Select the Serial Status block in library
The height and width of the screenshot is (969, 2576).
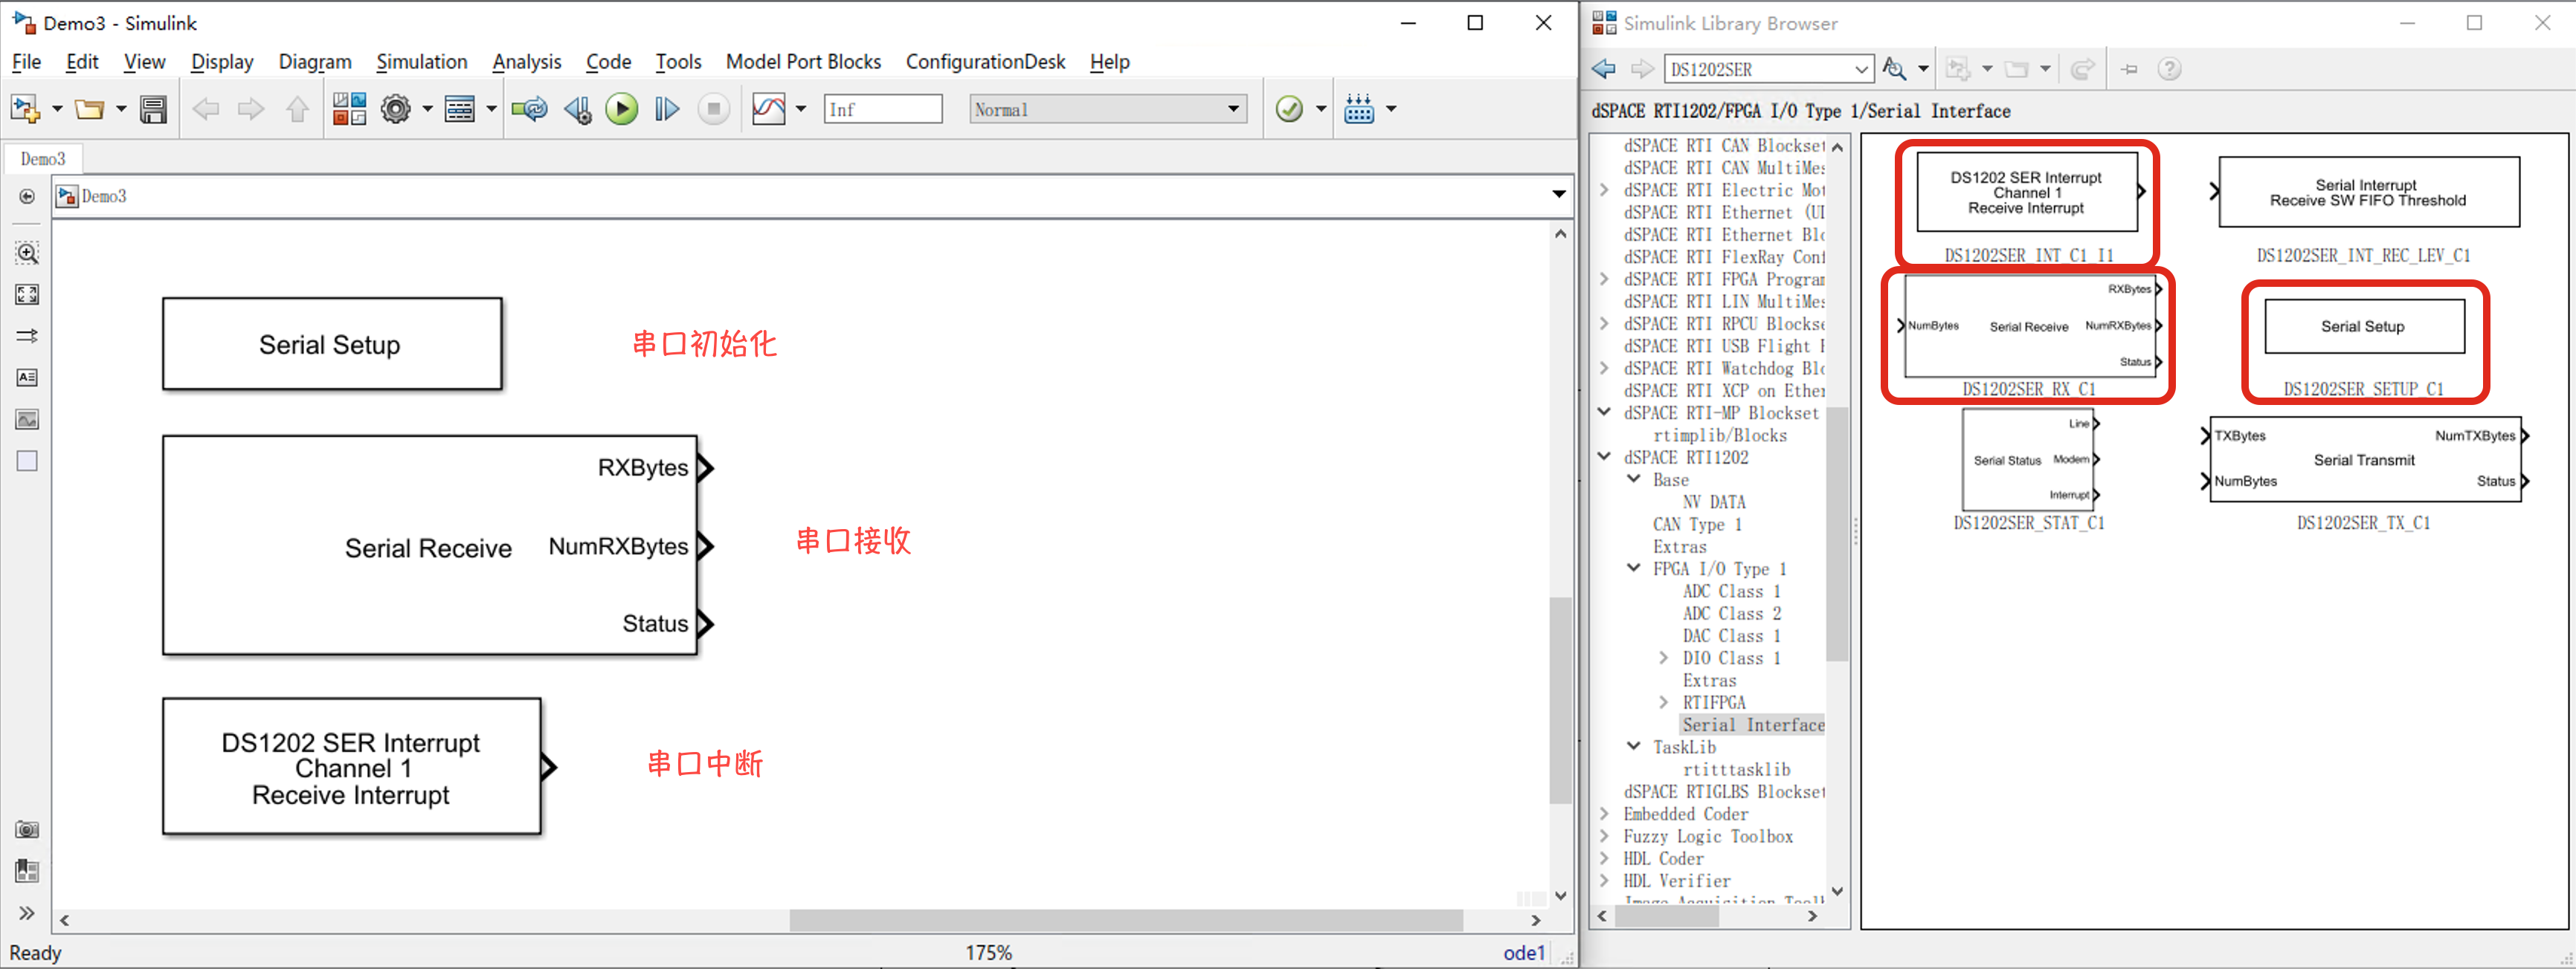click(2028, 461)
